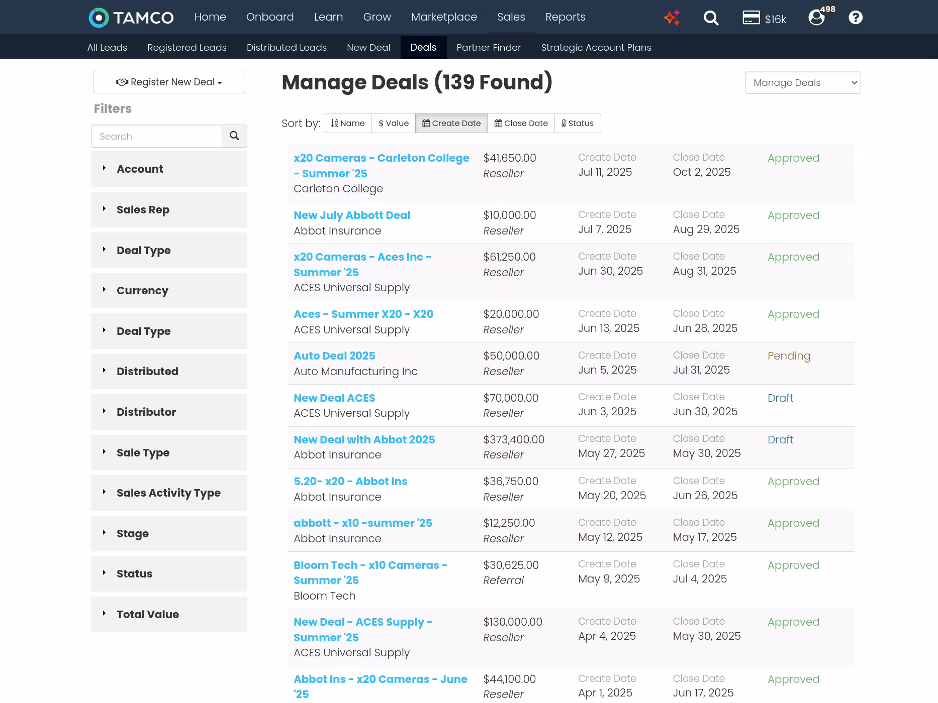Viewport: 938px width, 703px height.
Task: Open the 5.20- x20 - Abbot Ins deal
Action: click(x=350, y=482)
